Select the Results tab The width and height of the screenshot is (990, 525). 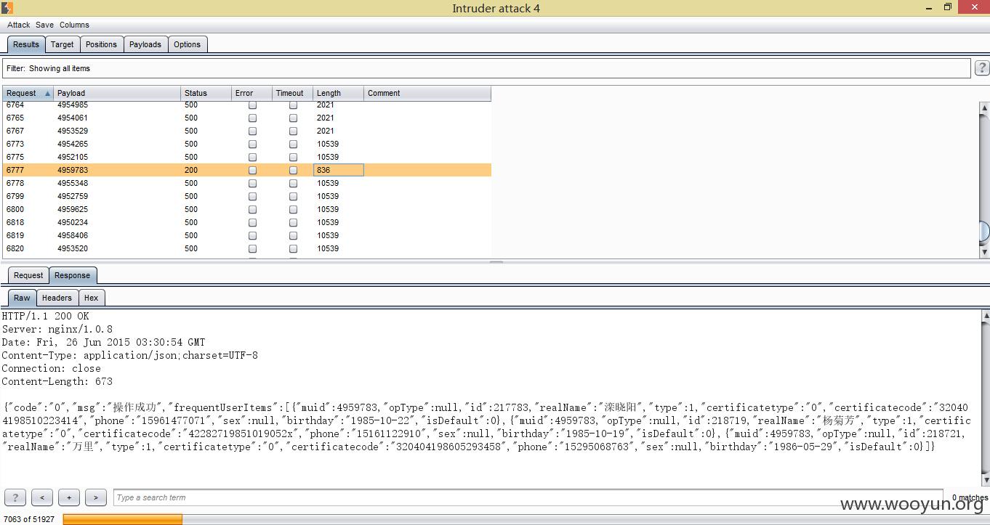pos(26,44)
